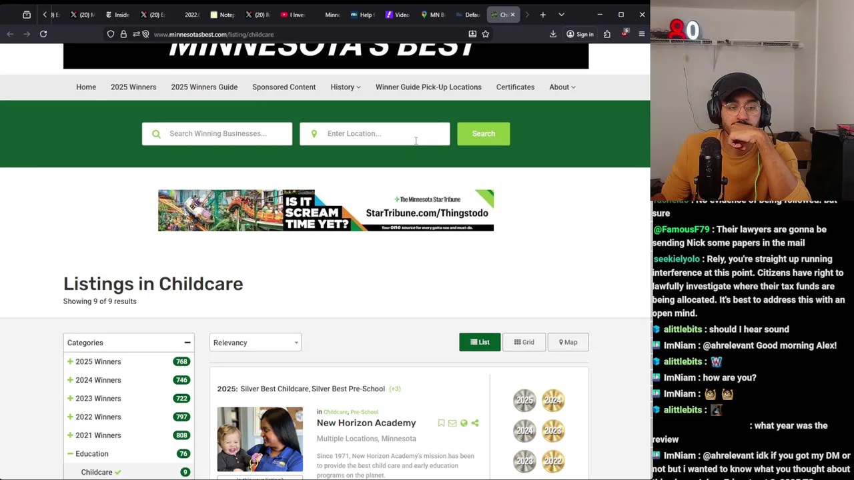Screen dimensions: 854x480
Task: Click the browser Reload page icon
Action: tap(43, 34)
